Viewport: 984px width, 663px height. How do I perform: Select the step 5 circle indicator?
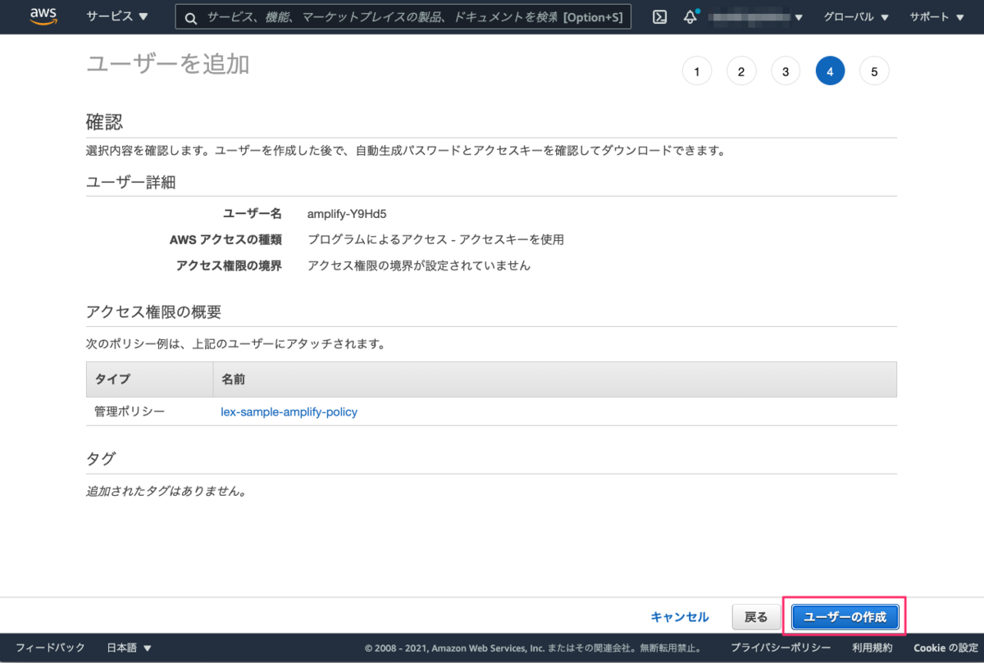874,70
